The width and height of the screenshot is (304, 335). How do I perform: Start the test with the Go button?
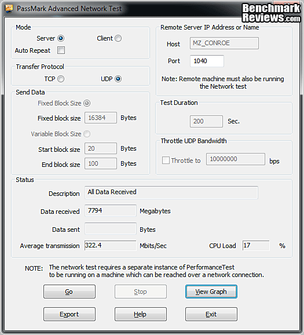point(69,292)
